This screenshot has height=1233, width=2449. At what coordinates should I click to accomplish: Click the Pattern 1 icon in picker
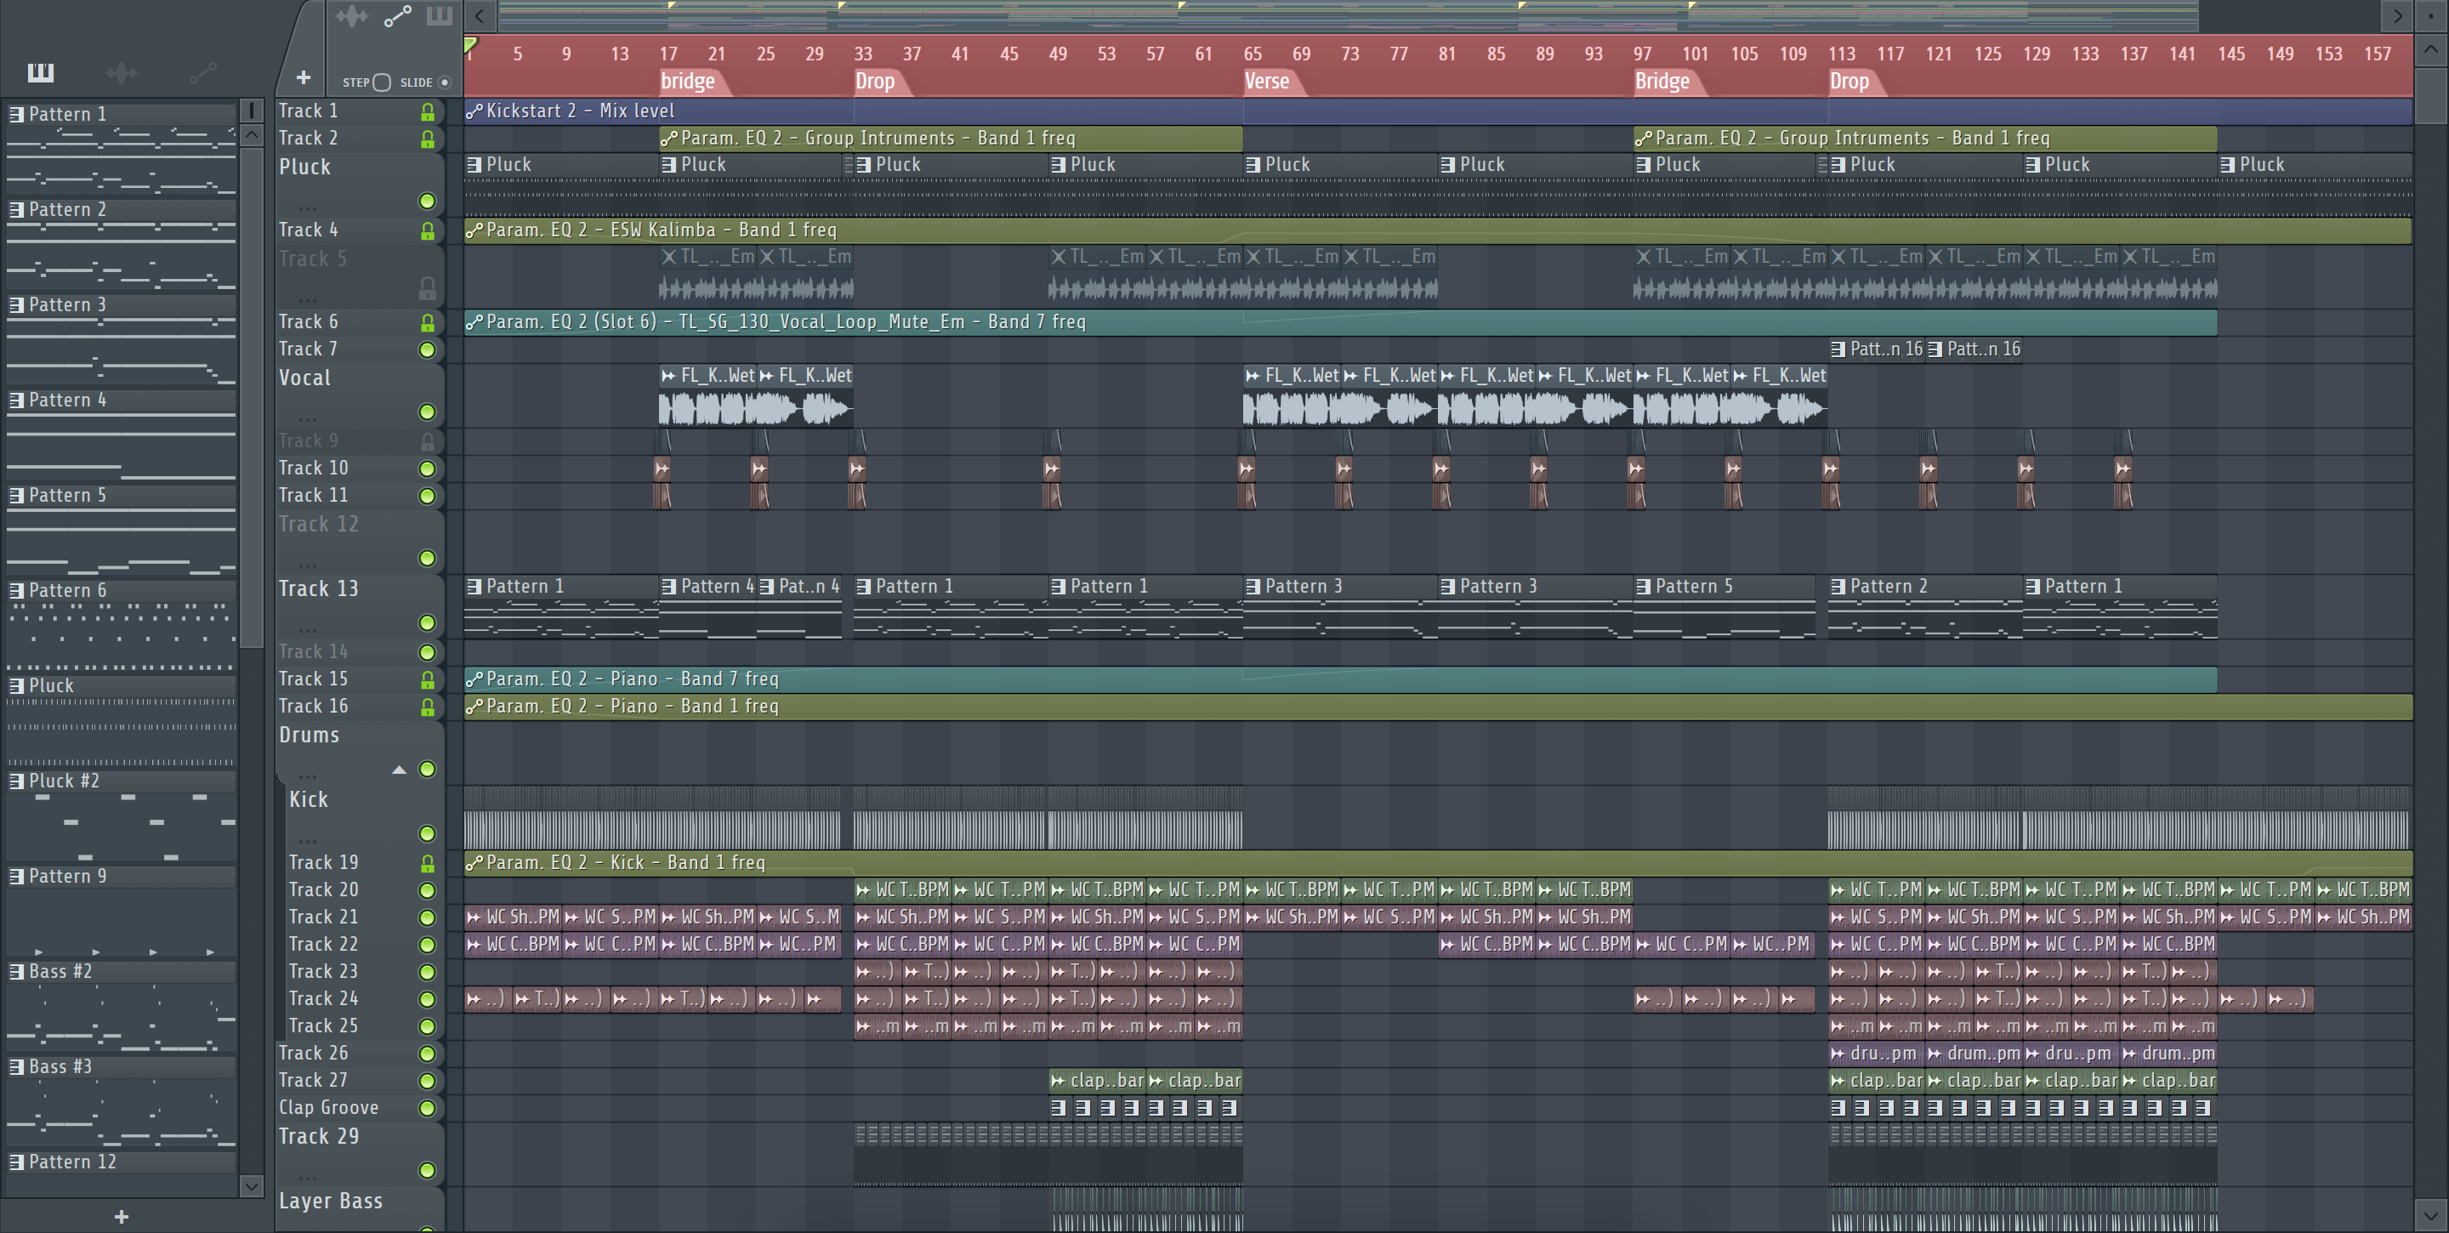pos(16,114)
